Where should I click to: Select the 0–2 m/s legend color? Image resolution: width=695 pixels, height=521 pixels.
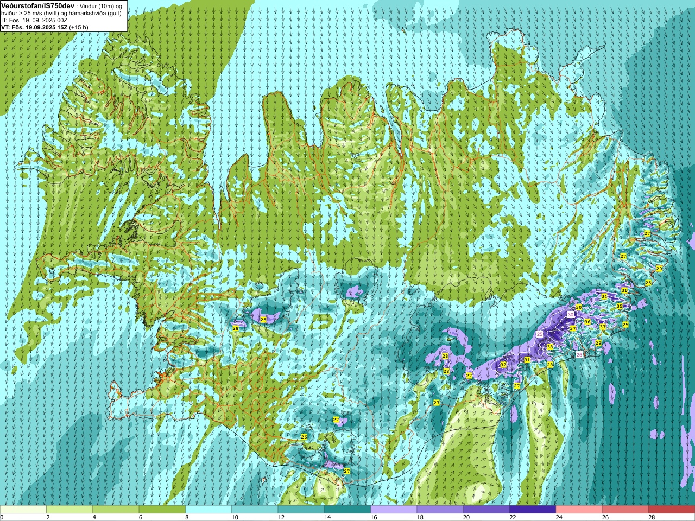click(23, 510)
